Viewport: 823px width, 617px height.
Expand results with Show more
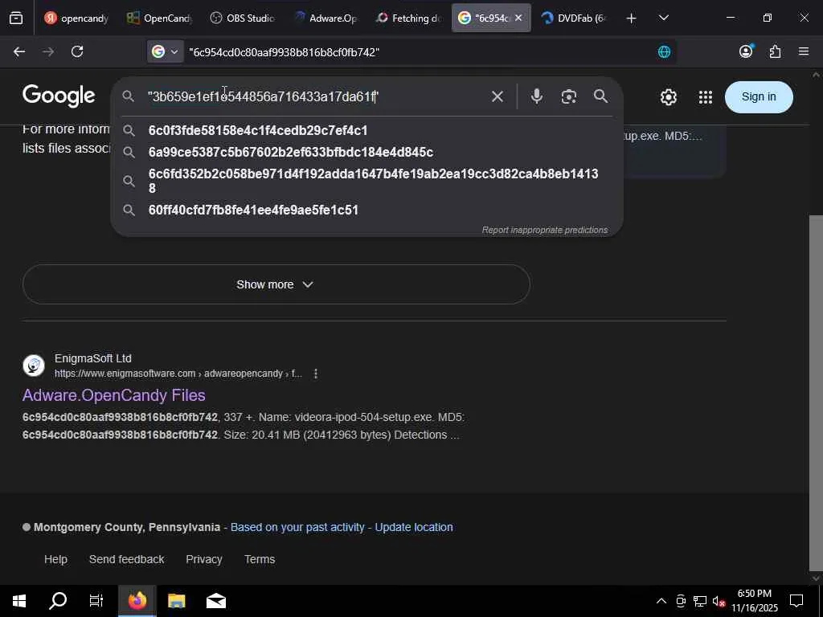[x=276, y=284]
